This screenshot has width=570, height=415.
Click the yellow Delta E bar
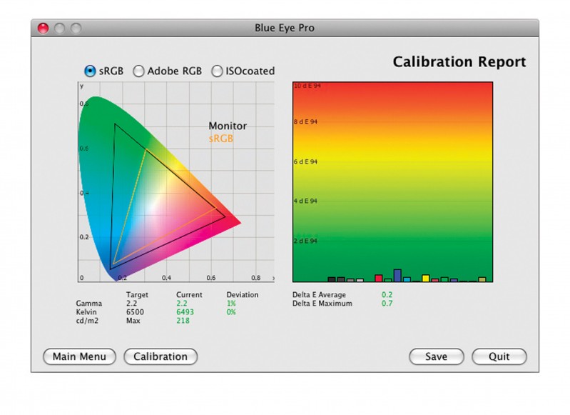pos(425,278)
